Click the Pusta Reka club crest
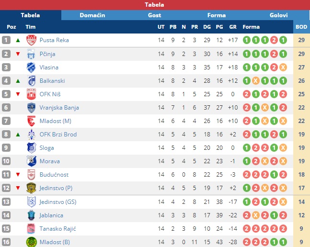This screenshot has width=310, height=247. tap(31, 40)
